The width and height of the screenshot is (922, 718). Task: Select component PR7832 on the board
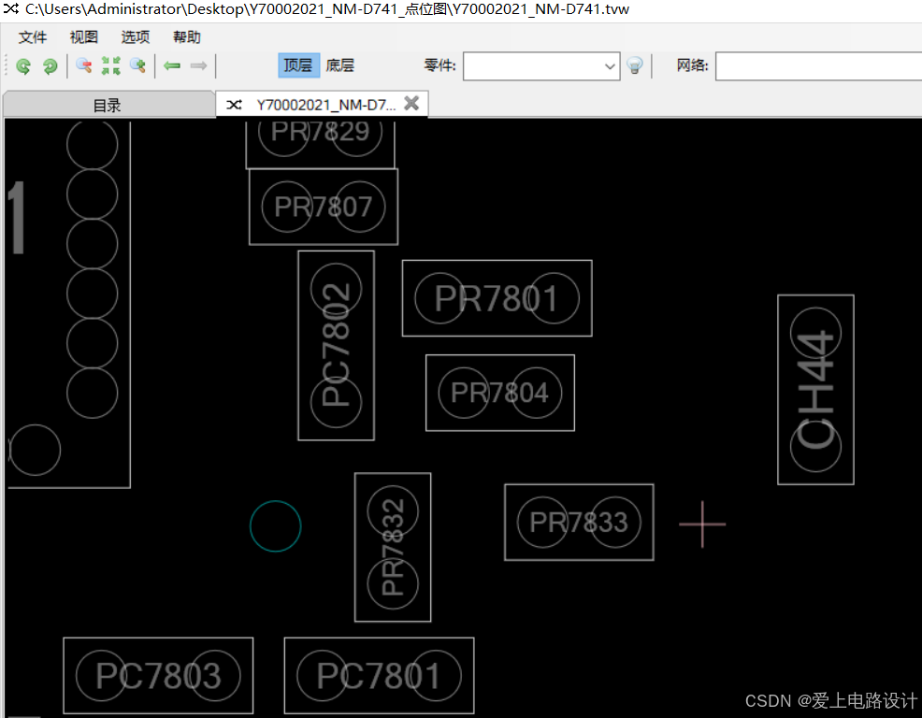click(x=393, y=547)
